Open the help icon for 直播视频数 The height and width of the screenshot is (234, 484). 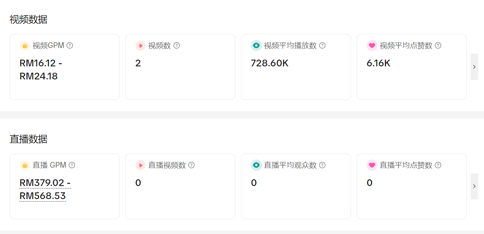[192, 165]
